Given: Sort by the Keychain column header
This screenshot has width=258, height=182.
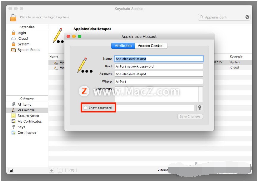Looking at the screenshot, I should (x=236, y=57).
